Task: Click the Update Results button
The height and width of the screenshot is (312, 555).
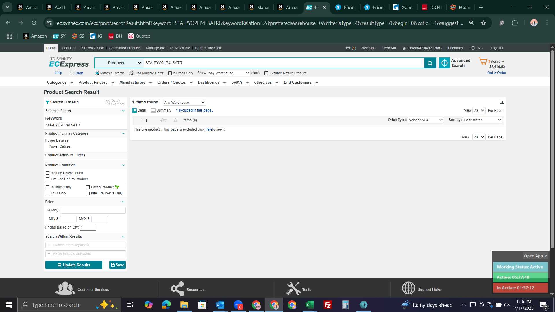Action: (74, 265)
